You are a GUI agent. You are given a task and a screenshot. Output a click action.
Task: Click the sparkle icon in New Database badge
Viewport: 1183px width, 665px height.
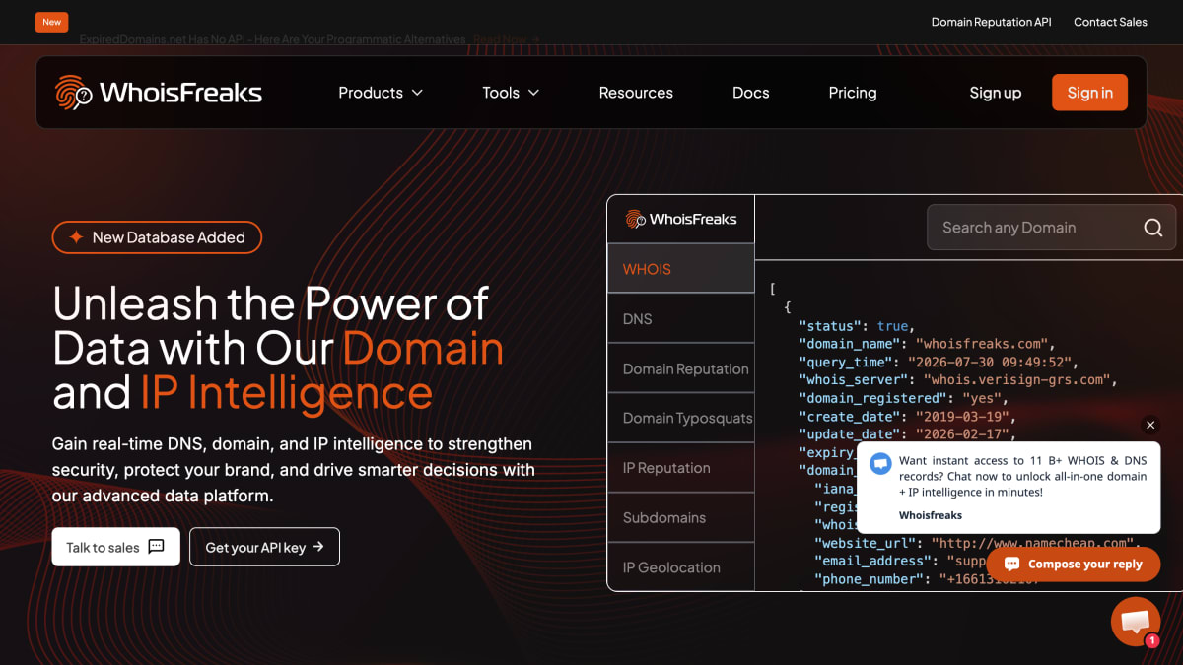[x=76, y=237]
